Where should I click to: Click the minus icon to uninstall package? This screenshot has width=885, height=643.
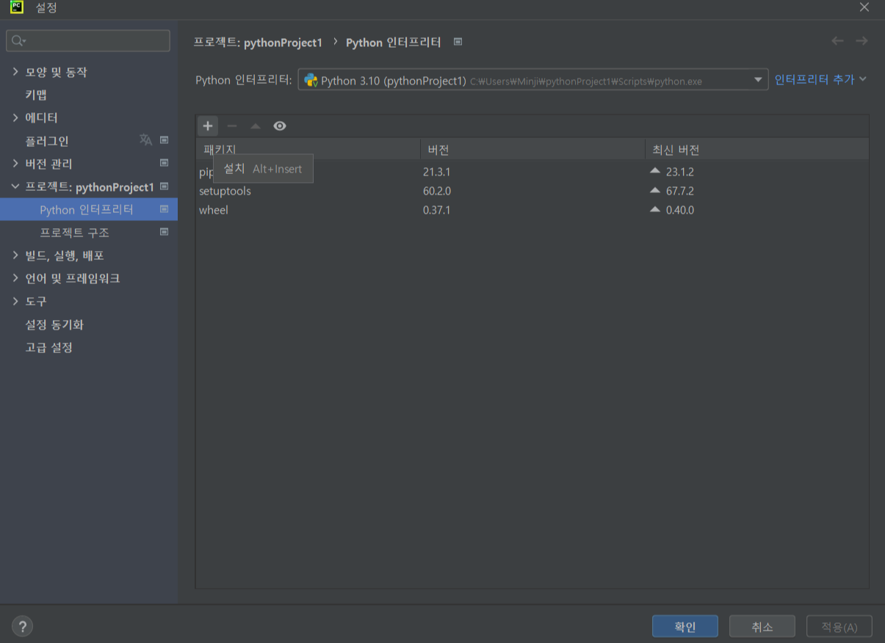232,126
